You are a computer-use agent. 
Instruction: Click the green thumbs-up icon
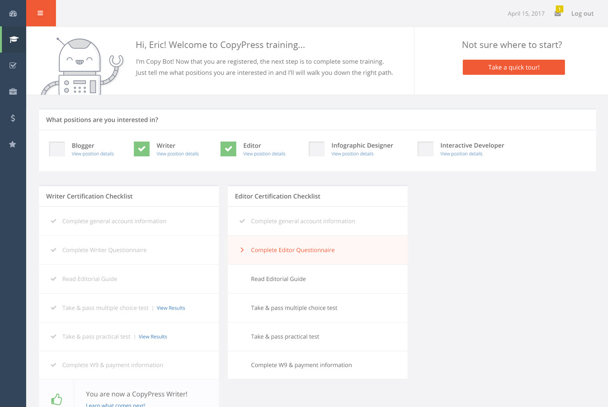(x=57, y=399)
